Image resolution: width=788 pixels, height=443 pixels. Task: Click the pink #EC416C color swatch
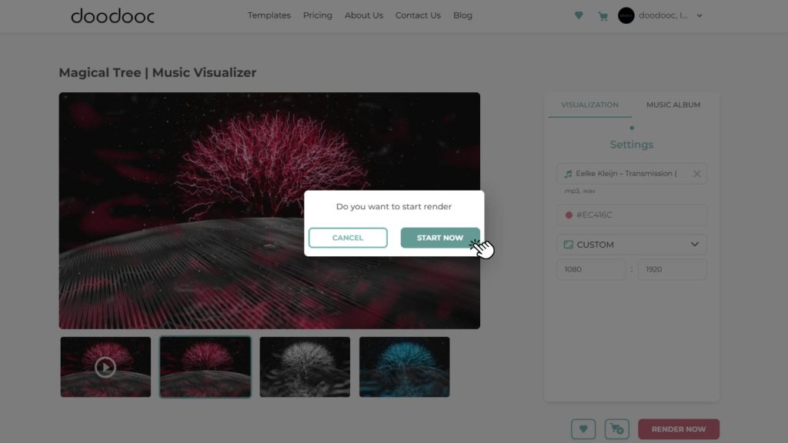pyautogui.click(x=569, y=215)
